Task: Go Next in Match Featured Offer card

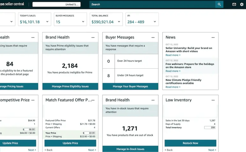Action: [x=92, y=150]
